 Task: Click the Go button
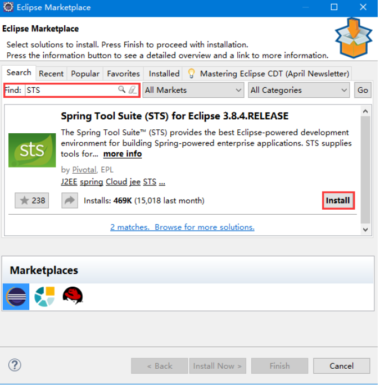click(x=364, y=91)
